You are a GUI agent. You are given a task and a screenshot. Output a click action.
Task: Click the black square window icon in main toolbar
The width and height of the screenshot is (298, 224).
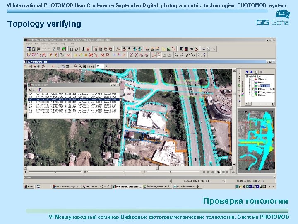point(181,49)
